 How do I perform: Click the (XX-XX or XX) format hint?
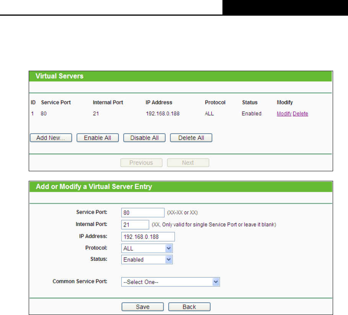coord(183,213)
